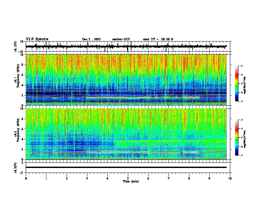
Task: Click the time axis tick label "3"
Action: (x=87, y=178)
